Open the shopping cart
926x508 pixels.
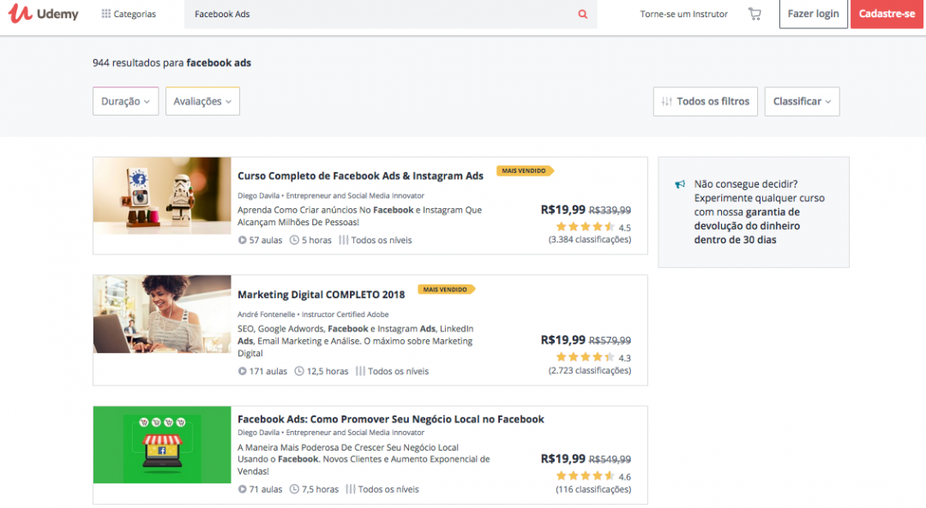point(755,14)
